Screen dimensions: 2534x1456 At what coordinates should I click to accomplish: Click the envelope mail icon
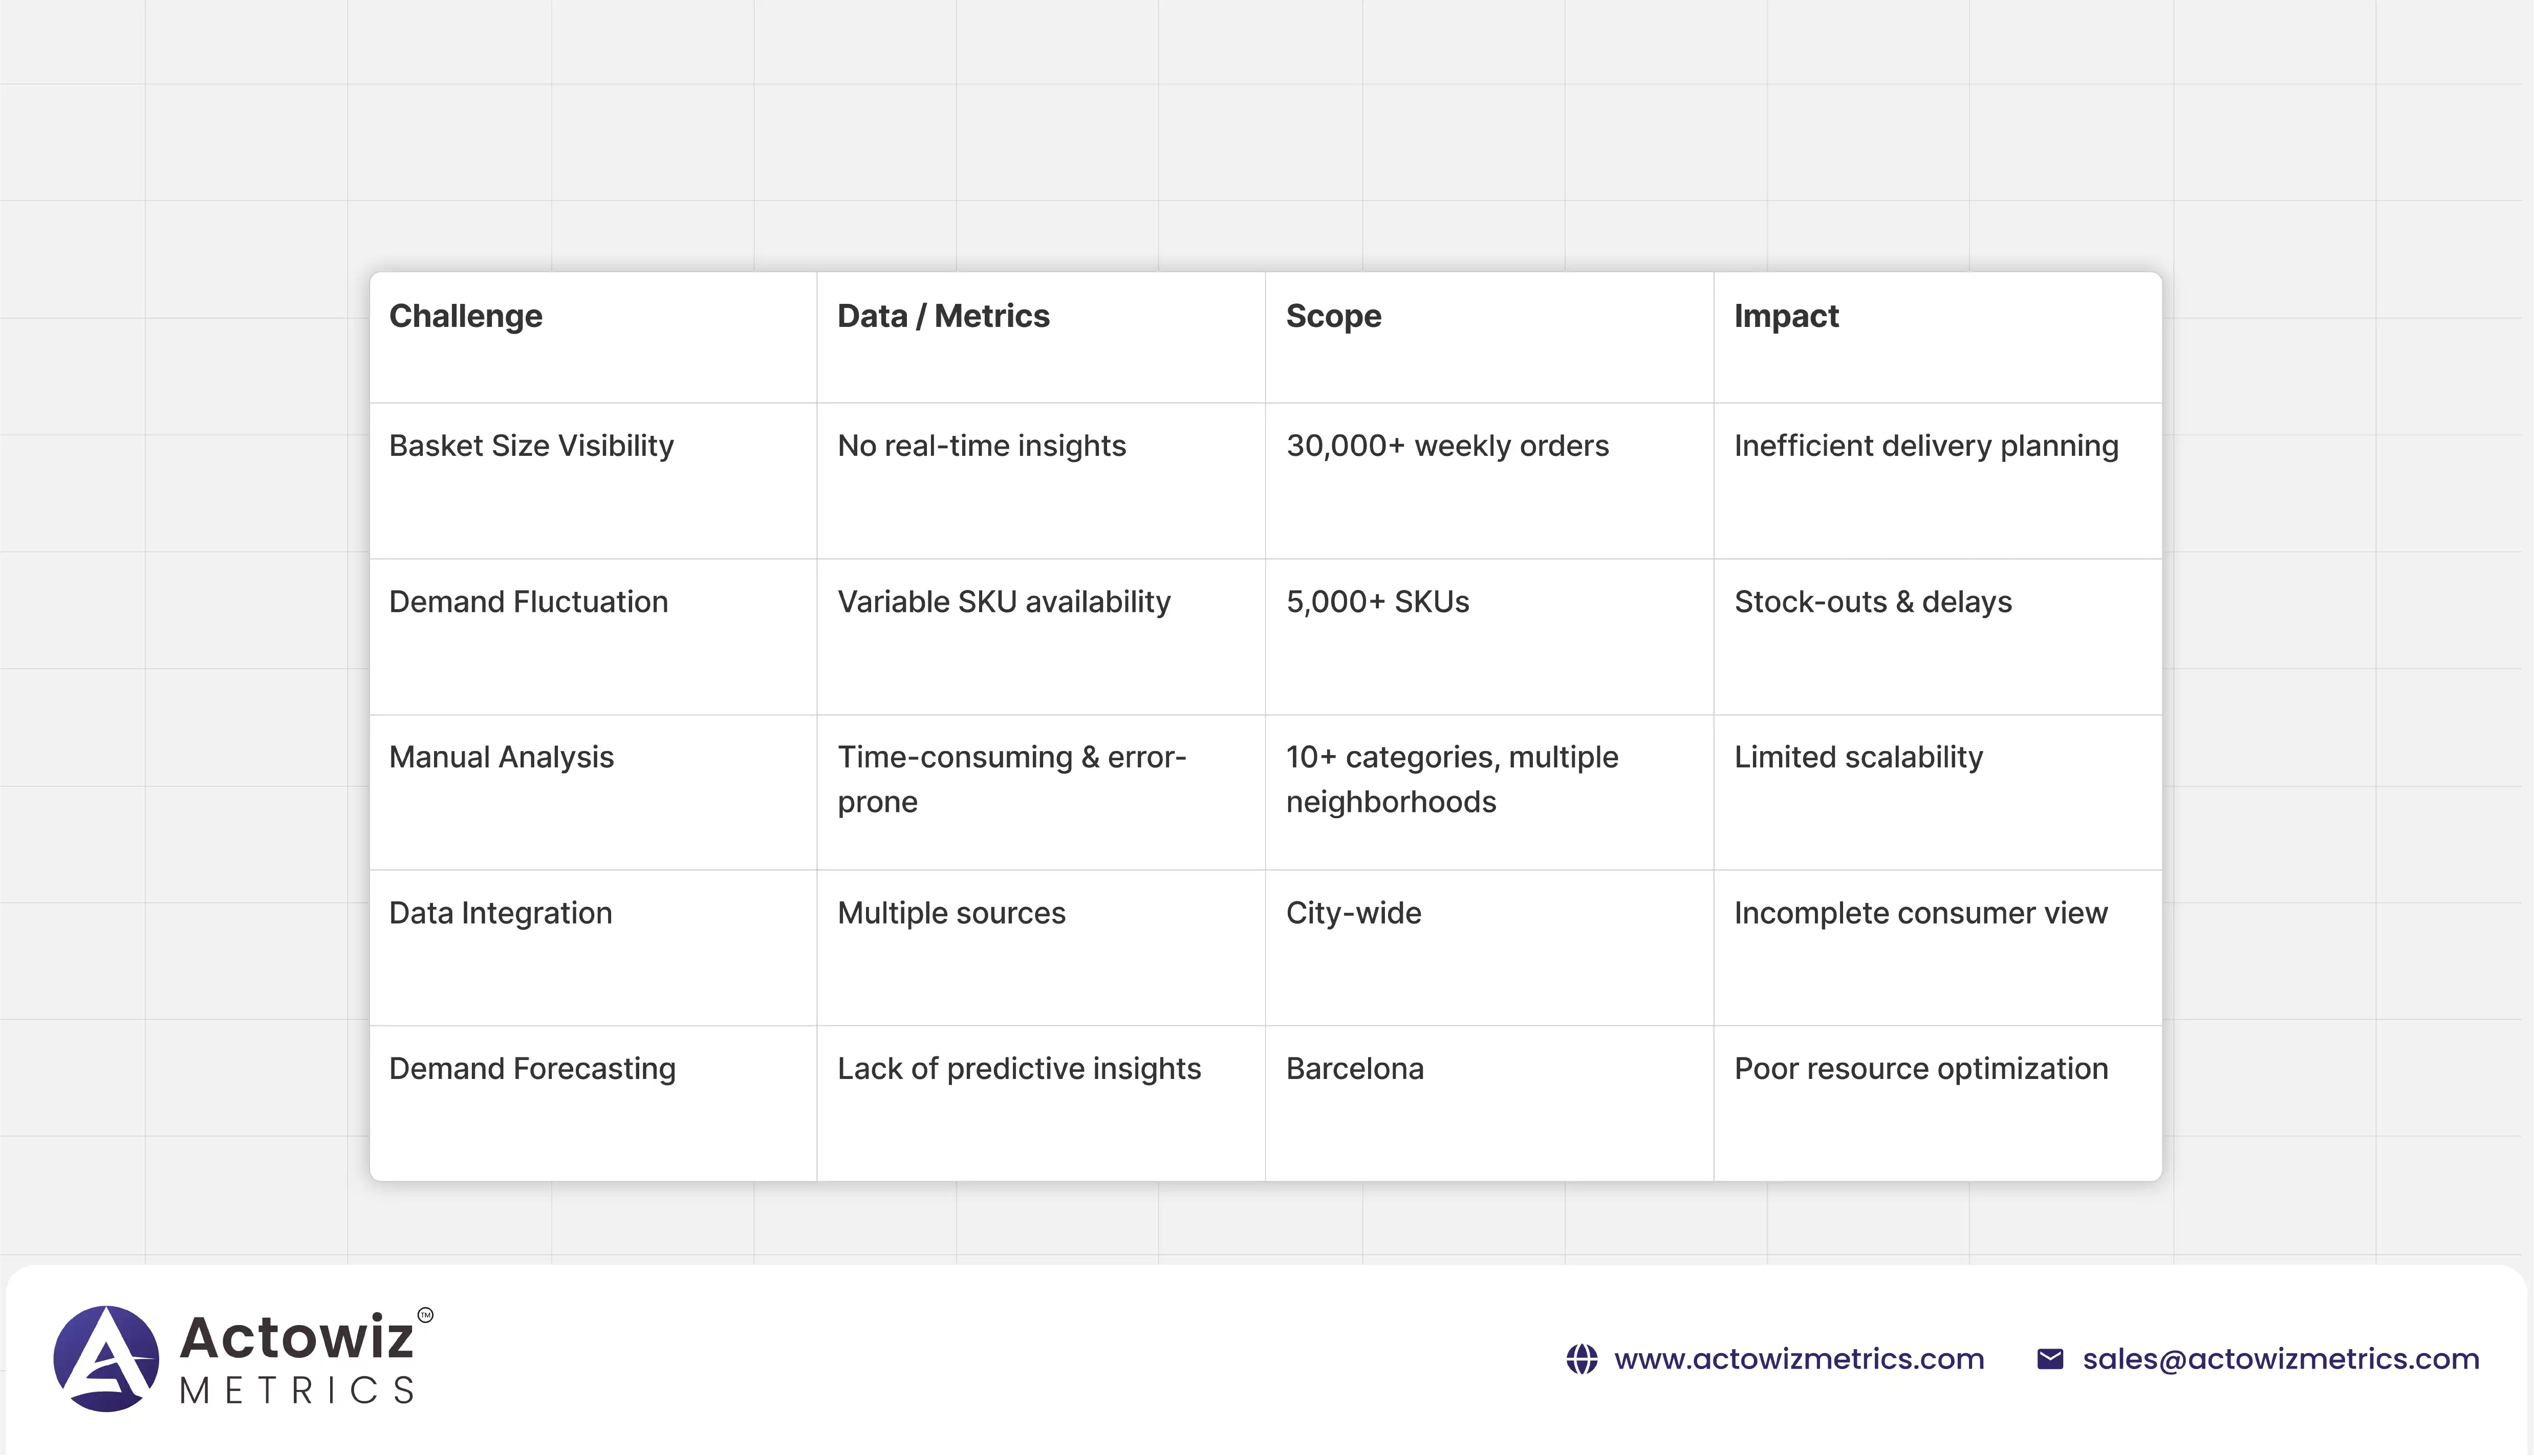pyautogui.click(x=2050, y=1359)
